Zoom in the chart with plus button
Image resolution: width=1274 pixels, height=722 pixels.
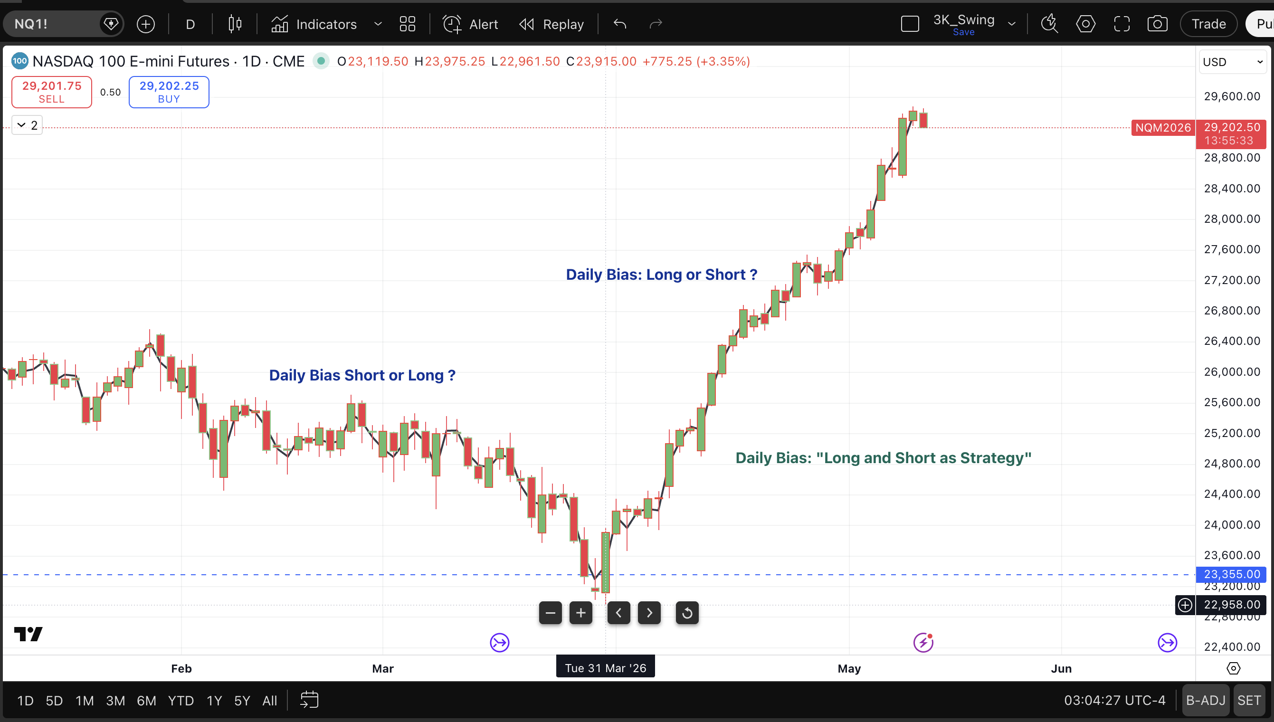tap(581, 613)
